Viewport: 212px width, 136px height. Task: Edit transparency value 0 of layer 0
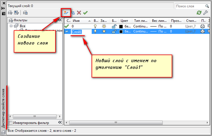coord(171,26)
